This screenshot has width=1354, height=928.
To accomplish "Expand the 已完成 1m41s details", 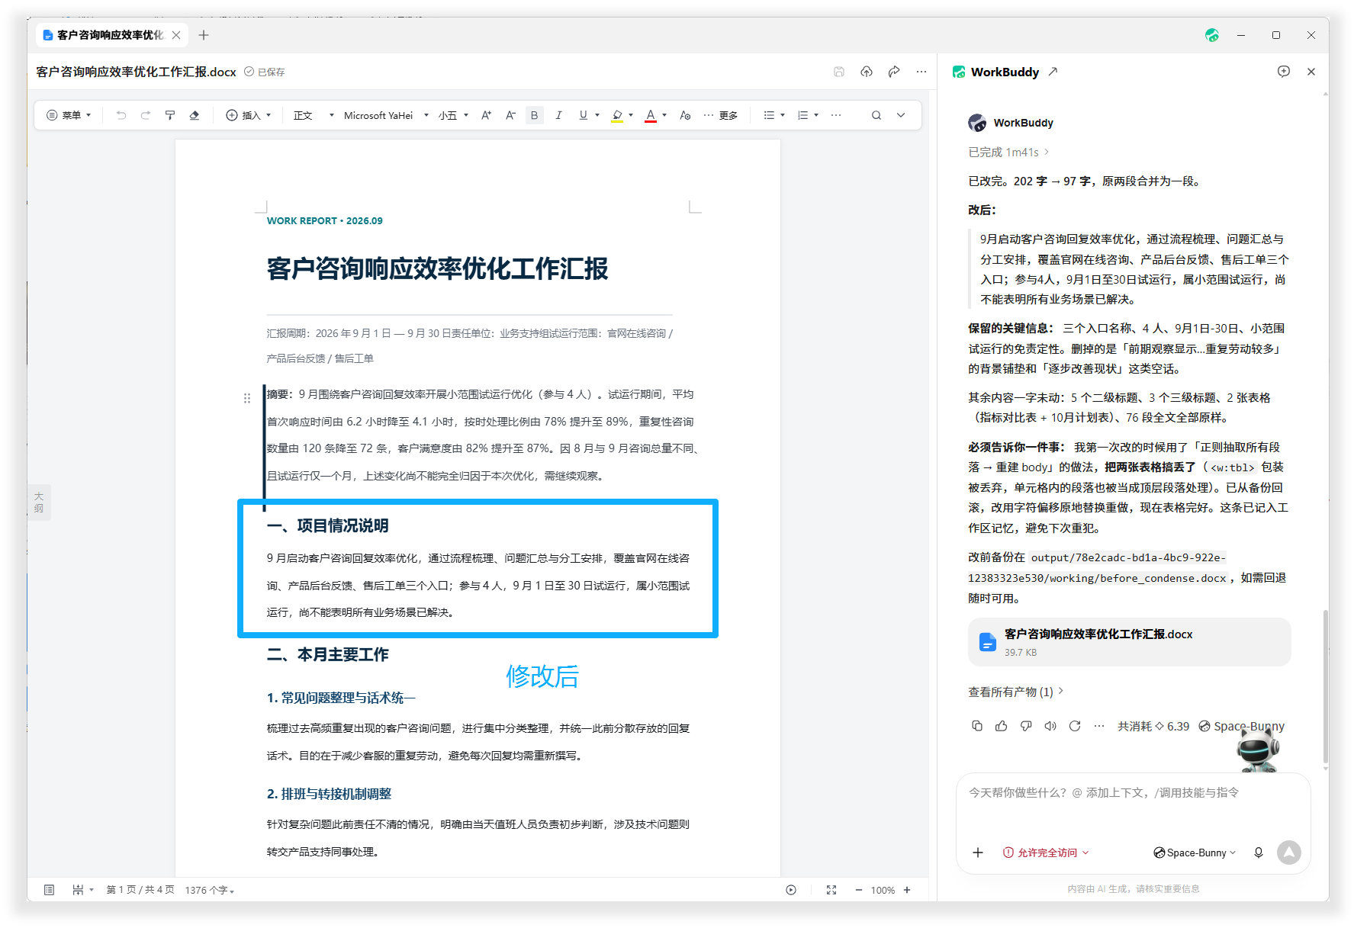I will click(1008, 153).
